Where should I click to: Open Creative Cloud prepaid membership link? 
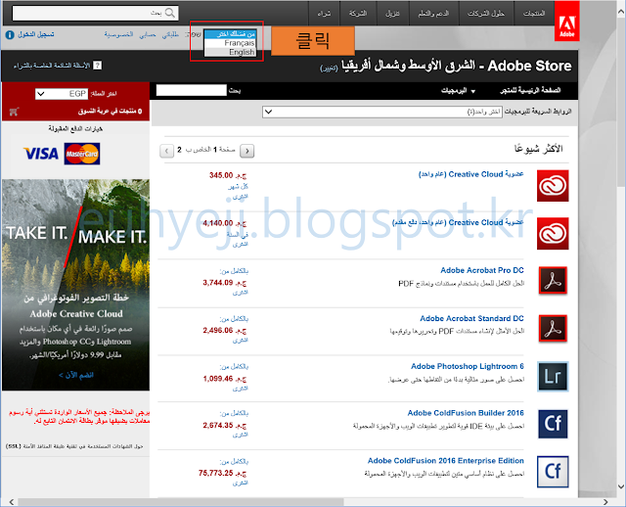[x=458, y=222]
